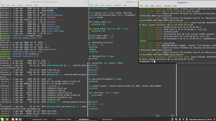Open File menu in middle editor terminal
Viewport: 216px width, 121px height.
pyautogui.click(x=91, y=5)
